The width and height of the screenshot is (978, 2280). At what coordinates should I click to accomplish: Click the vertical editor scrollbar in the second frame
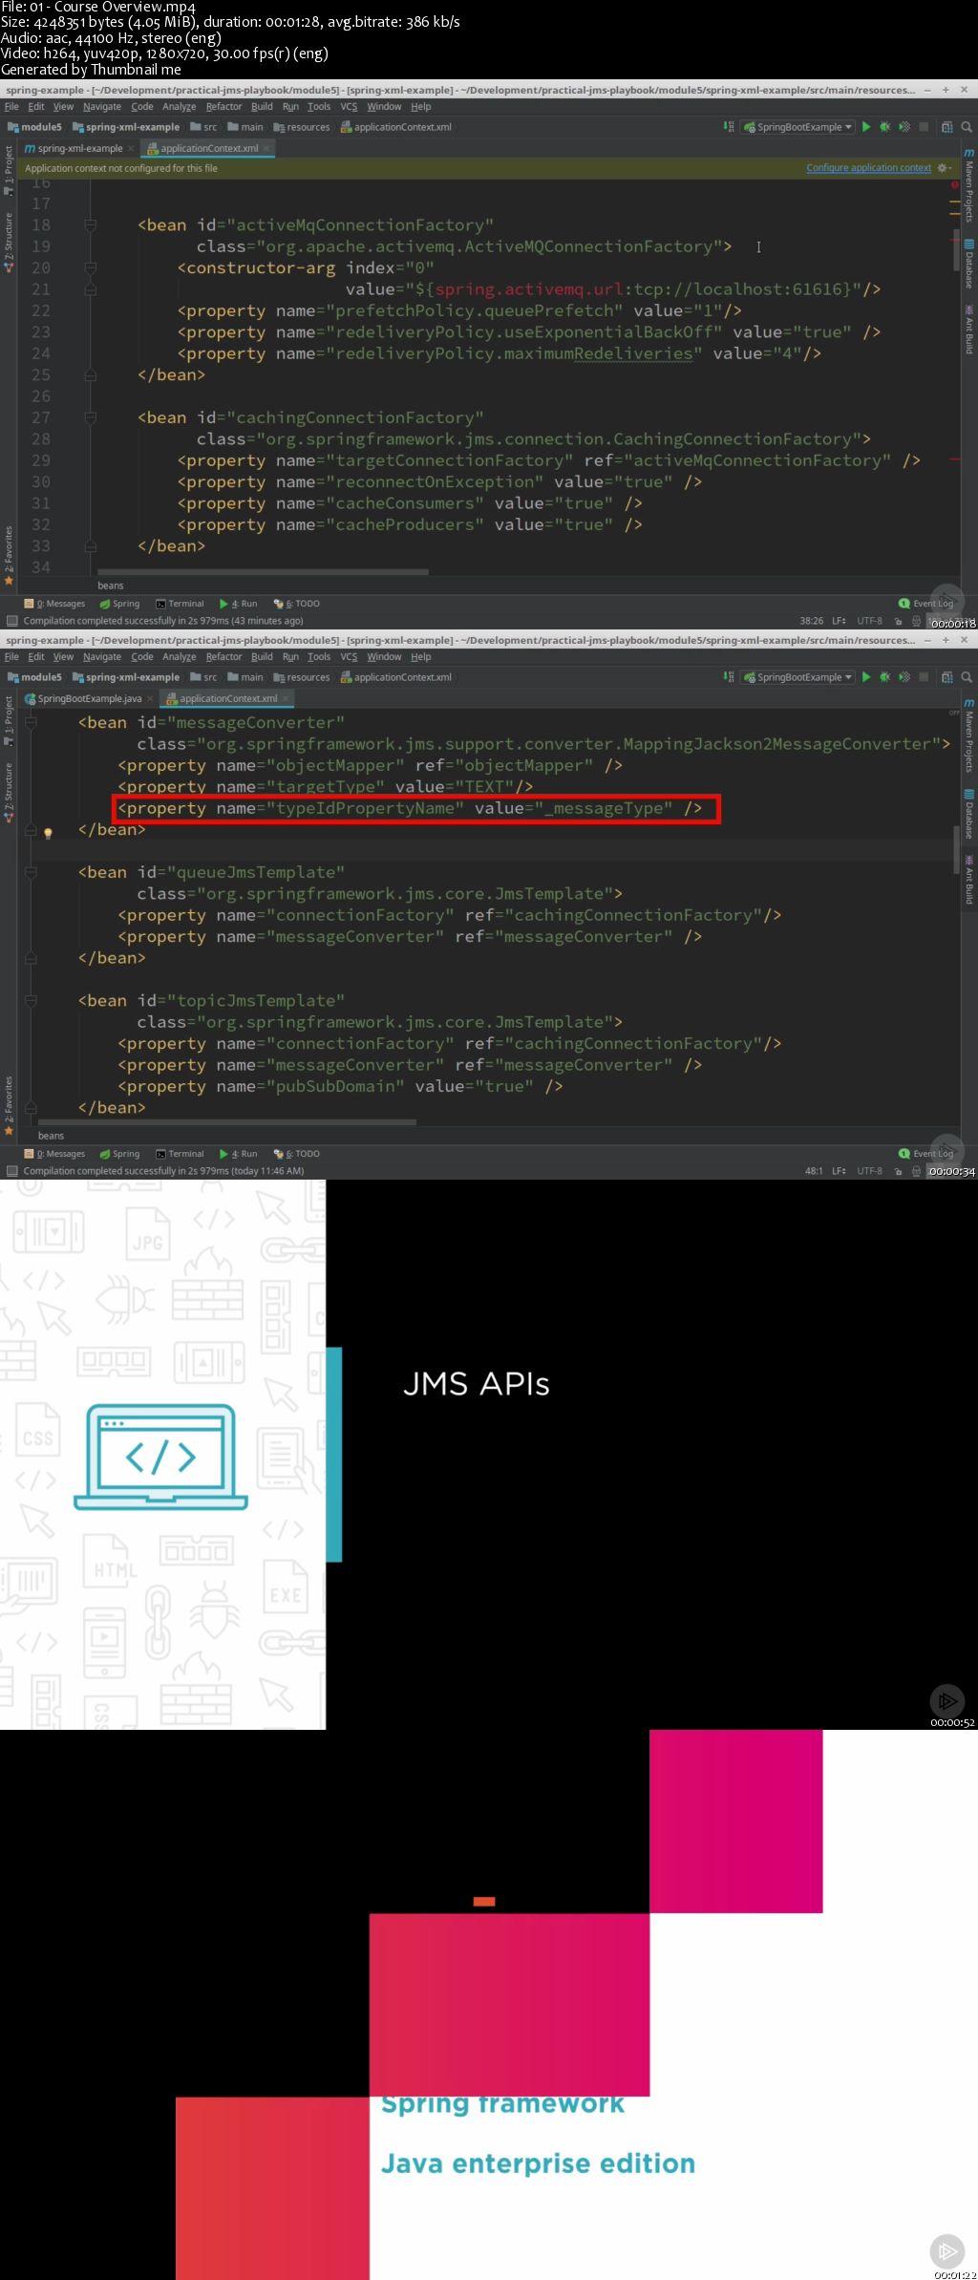(x=956, y=850)
